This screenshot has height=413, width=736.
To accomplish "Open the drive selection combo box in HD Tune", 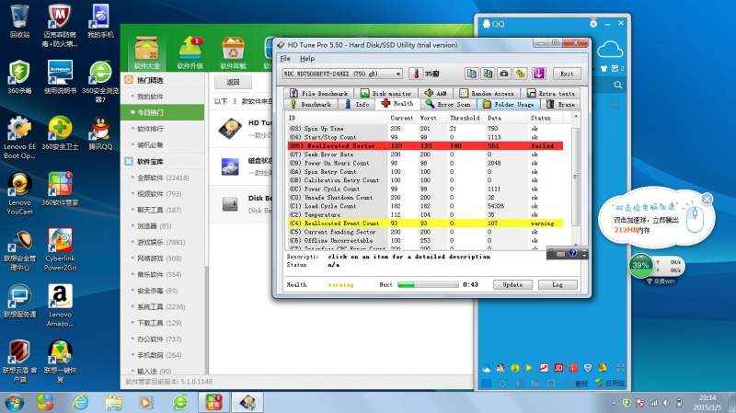I will (x=342, y=74).
